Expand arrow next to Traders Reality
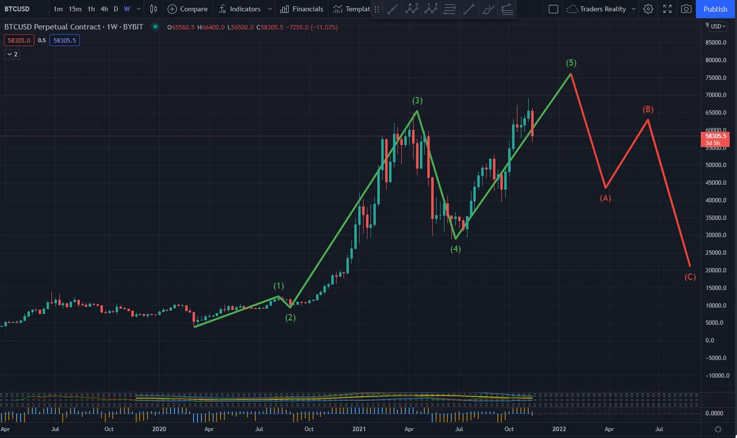This screenshot has height=438, width=737. point(634,9)
